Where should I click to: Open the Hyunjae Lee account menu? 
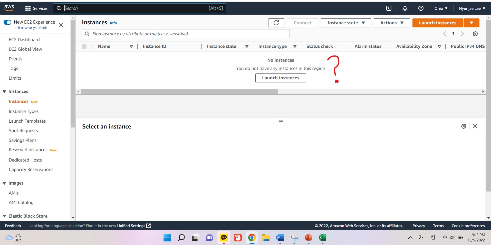click(x=472, y=8)
